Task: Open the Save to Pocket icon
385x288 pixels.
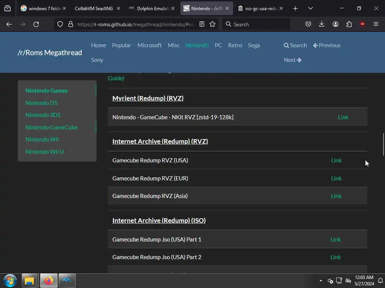Action: [308, 24]
